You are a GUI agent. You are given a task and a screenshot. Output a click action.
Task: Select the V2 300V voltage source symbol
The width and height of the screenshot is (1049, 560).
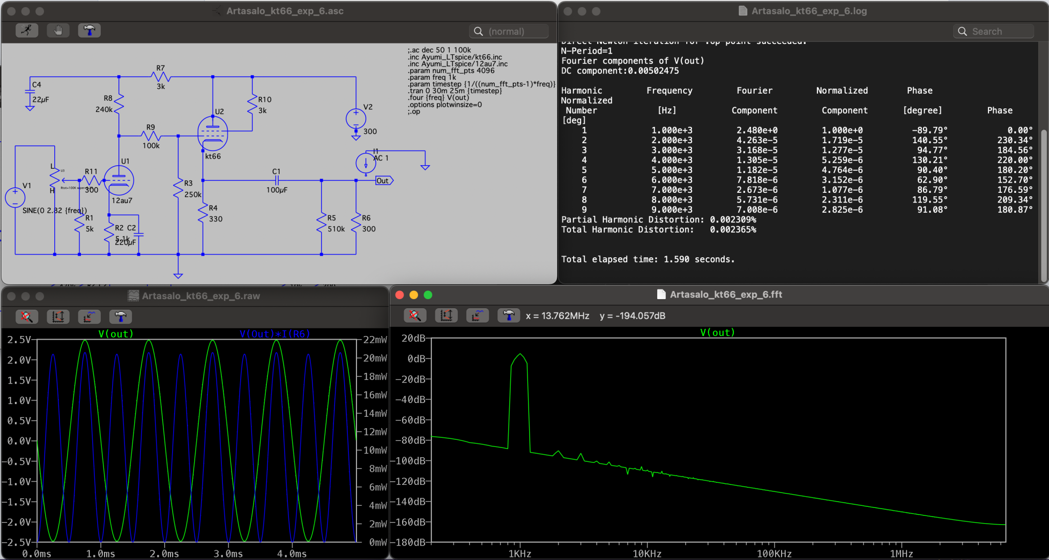[356, 119]
